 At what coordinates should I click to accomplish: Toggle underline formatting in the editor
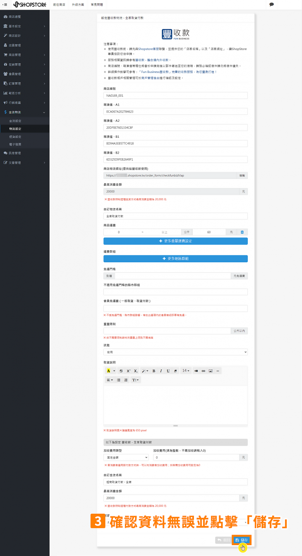(x=168, y=371)
